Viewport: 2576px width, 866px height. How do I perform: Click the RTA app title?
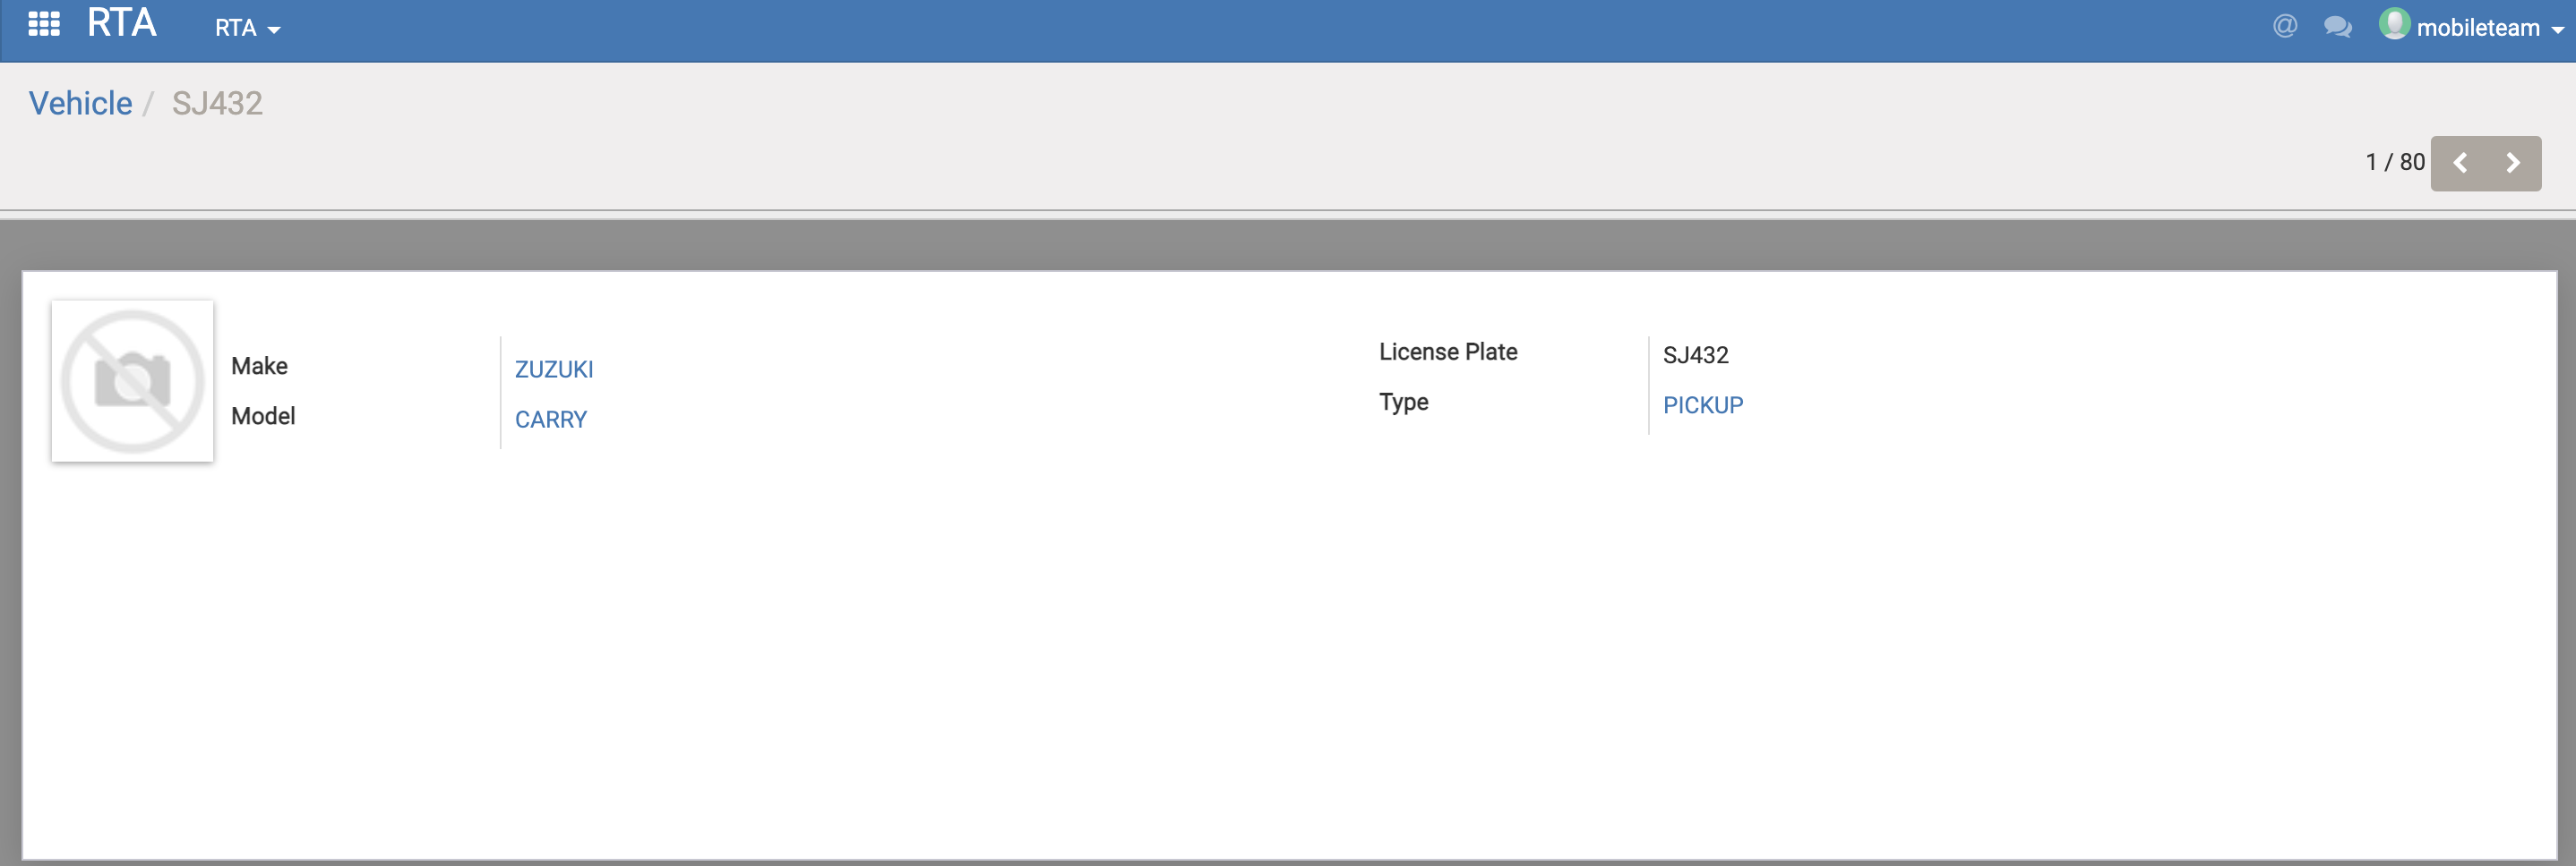[122, 22]
